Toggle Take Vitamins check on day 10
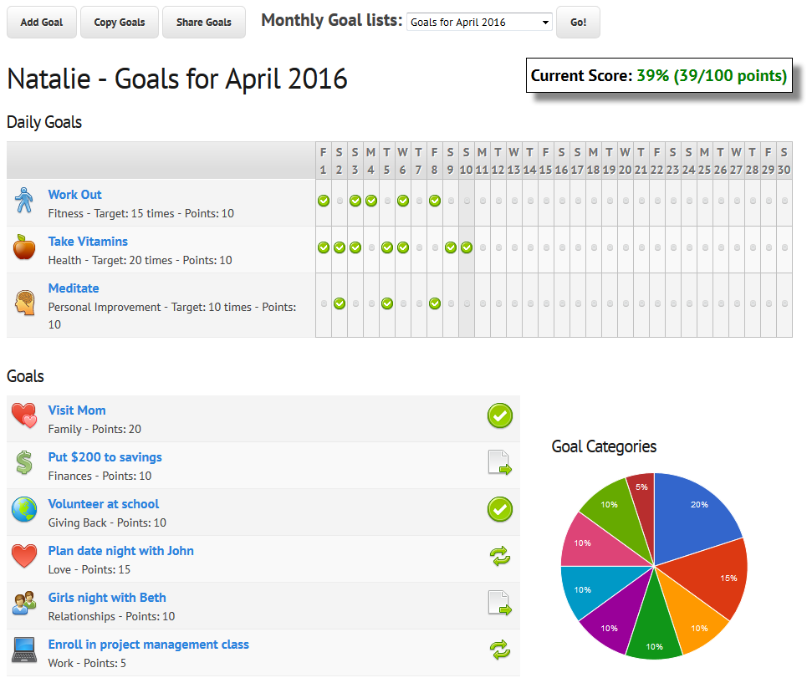The height and width of the screenshot is (683, 807). (x=467, y=247)
